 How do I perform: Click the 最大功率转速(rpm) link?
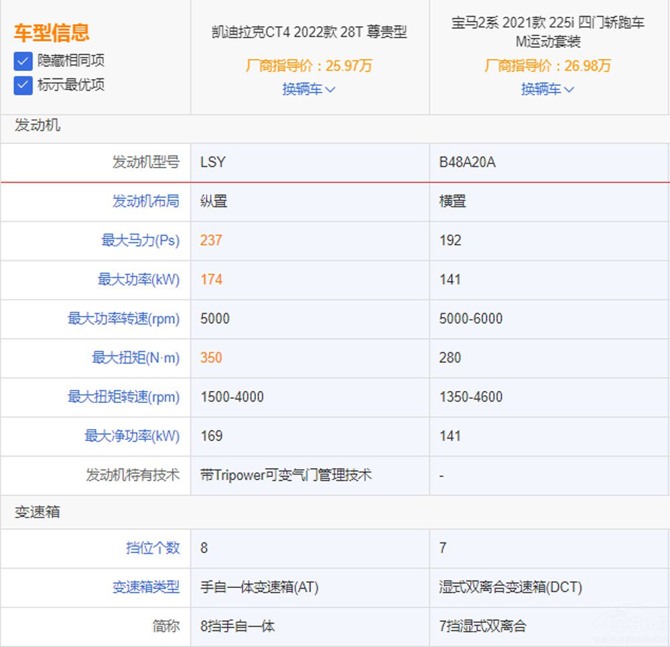coord(123,318)
